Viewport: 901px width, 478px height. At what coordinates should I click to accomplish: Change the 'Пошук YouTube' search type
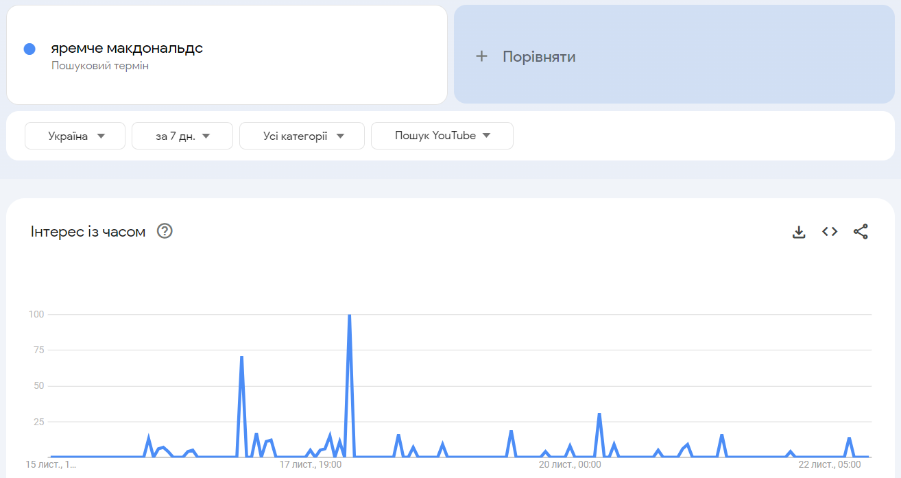[x=442, y=135]
